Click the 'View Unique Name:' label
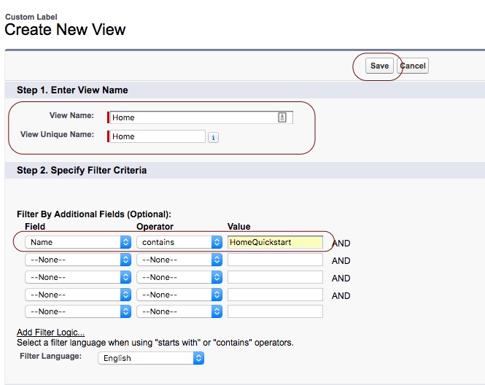 57,134
